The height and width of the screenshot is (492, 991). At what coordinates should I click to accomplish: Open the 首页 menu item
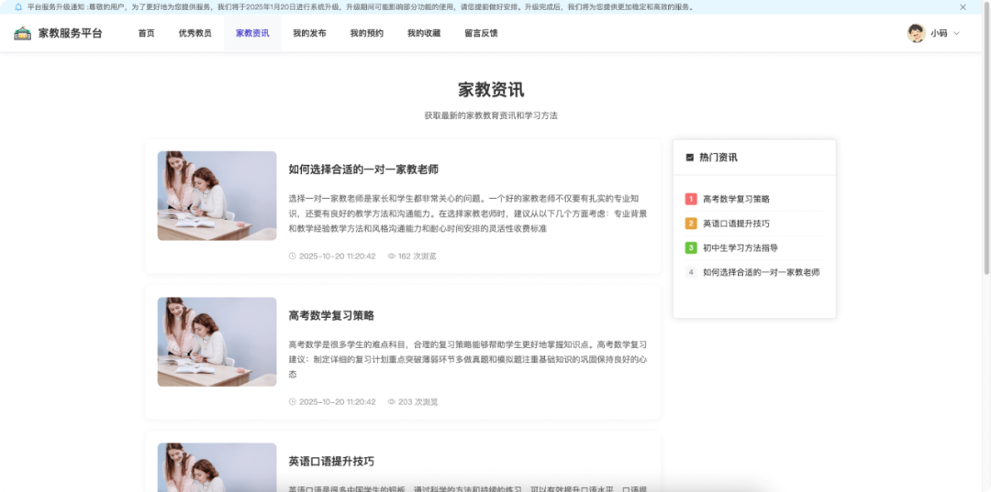coord(146,33)
